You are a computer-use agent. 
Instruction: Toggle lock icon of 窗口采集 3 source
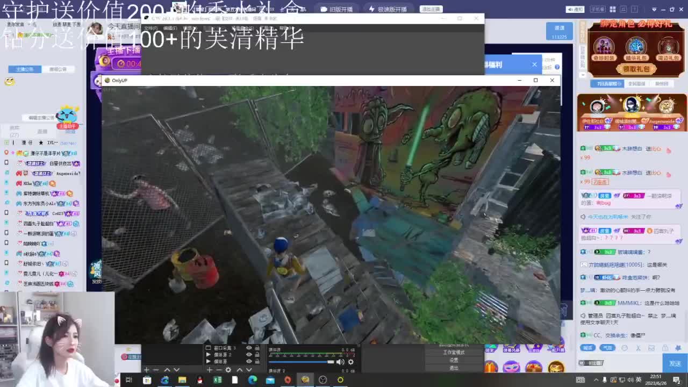pos(257,348)
